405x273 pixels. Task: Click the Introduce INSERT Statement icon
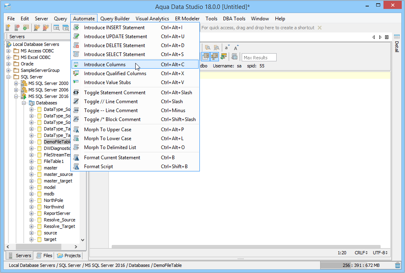click(x=76, y=27)
